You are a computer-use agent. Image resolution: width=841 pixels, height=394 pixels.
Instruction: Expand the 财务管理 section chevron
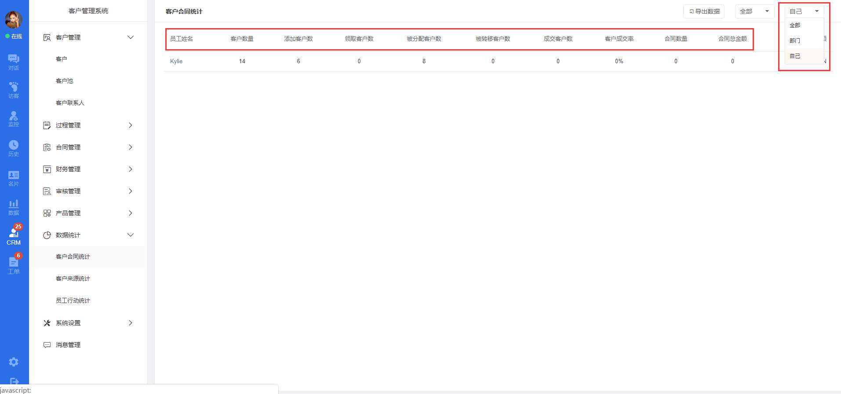tap(131, 169)
